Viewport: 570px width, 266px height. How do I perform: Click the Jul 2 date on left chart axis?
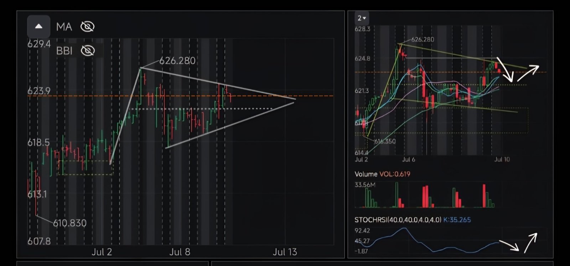coord(102,252)
